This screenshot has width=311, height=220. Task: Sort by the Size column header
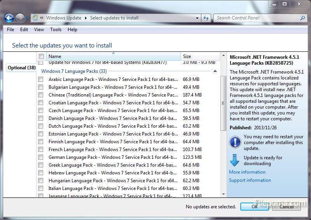200,56
